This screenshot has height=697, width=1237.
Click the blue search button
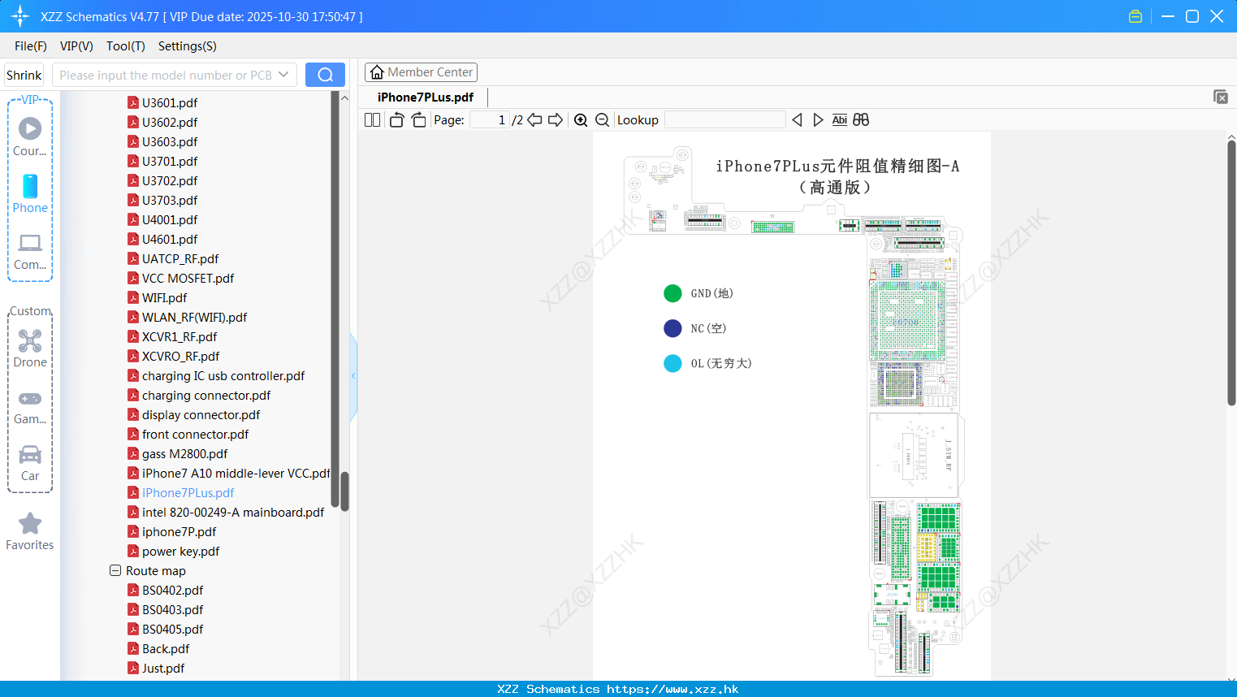pos(325,75)
